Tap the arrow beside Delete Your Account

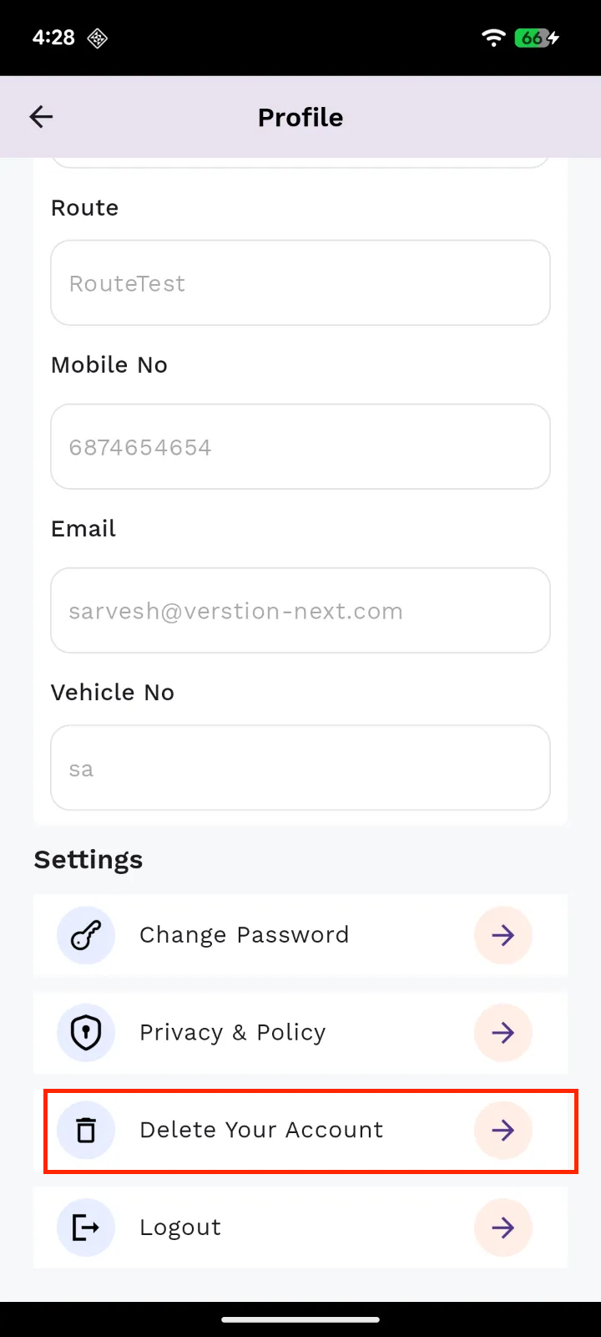(503, 1131)
